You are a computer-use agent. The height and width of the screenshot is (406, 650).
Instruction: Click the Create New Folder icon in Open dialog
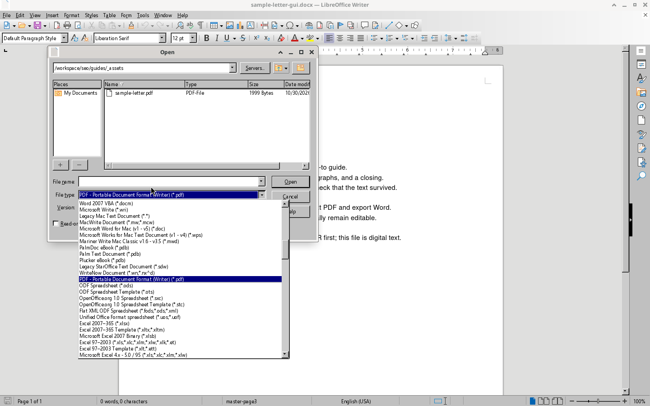pyautogui.click(x=300, y=68)
